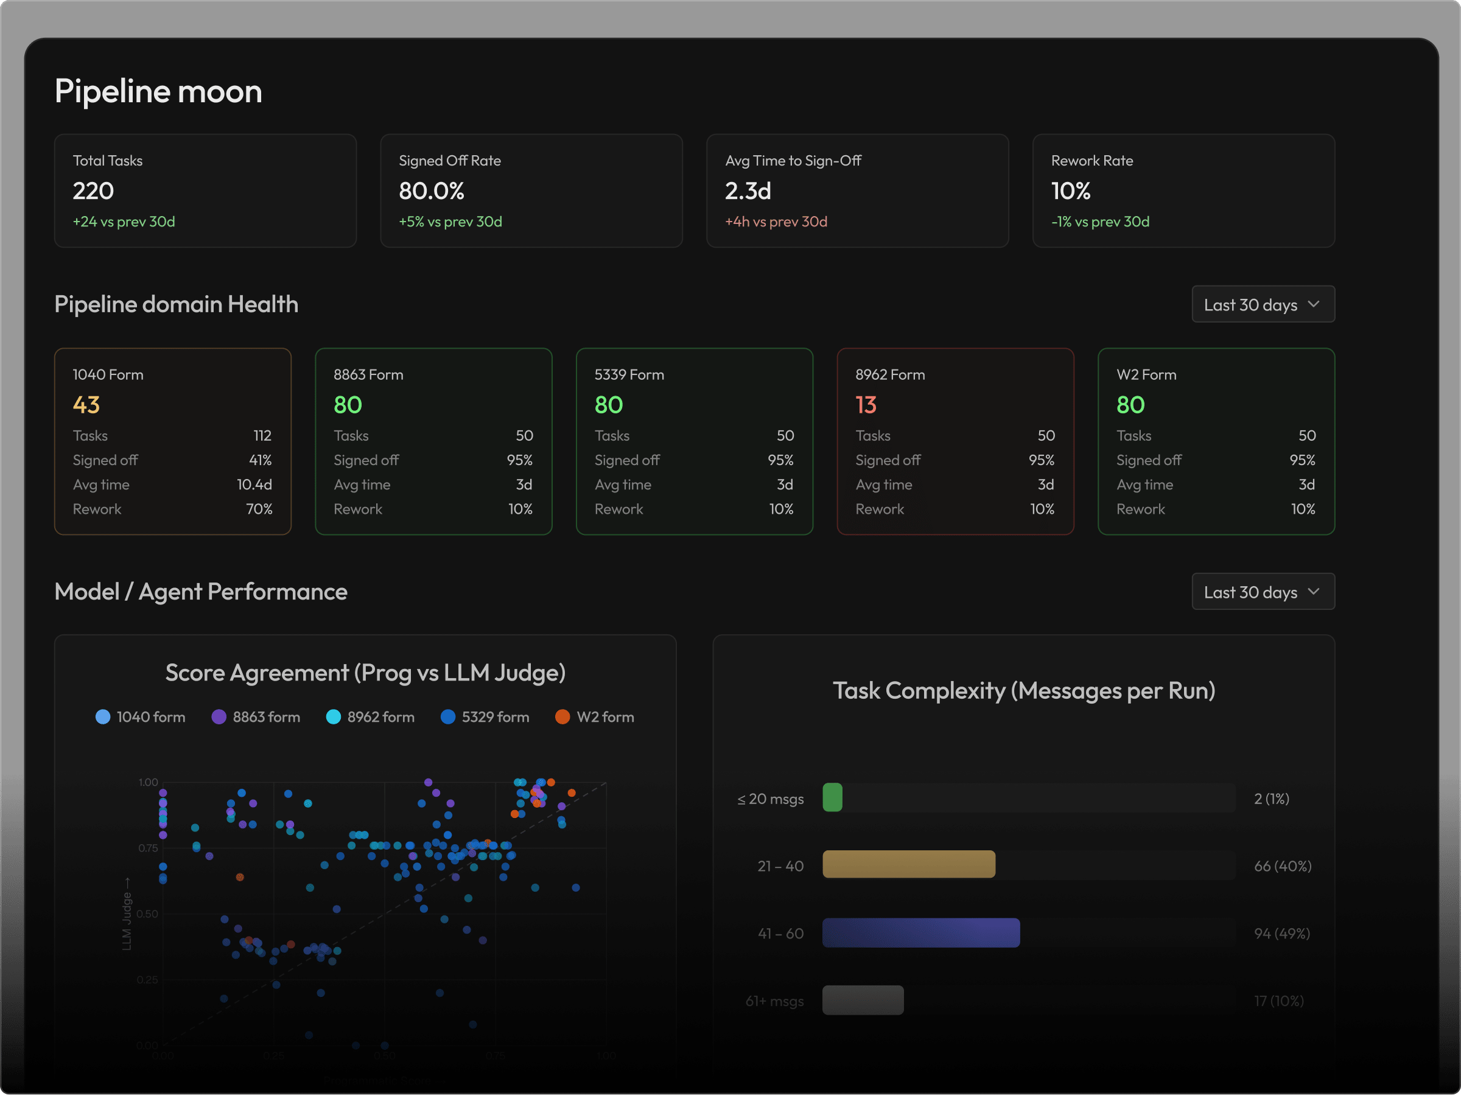This screenshot has width=1461, height=1095.
Task: Open the Model / Agent Performance date range dropdown
Action: [1263, 592]
